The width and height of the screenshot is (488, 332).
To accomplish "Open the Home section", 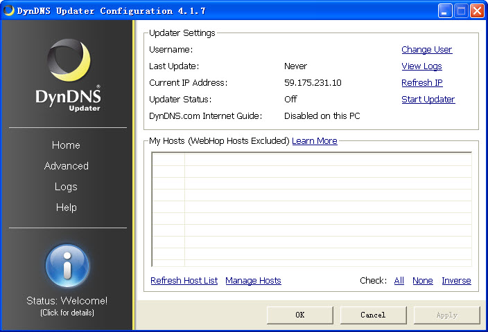I will (x=67, y=145).
